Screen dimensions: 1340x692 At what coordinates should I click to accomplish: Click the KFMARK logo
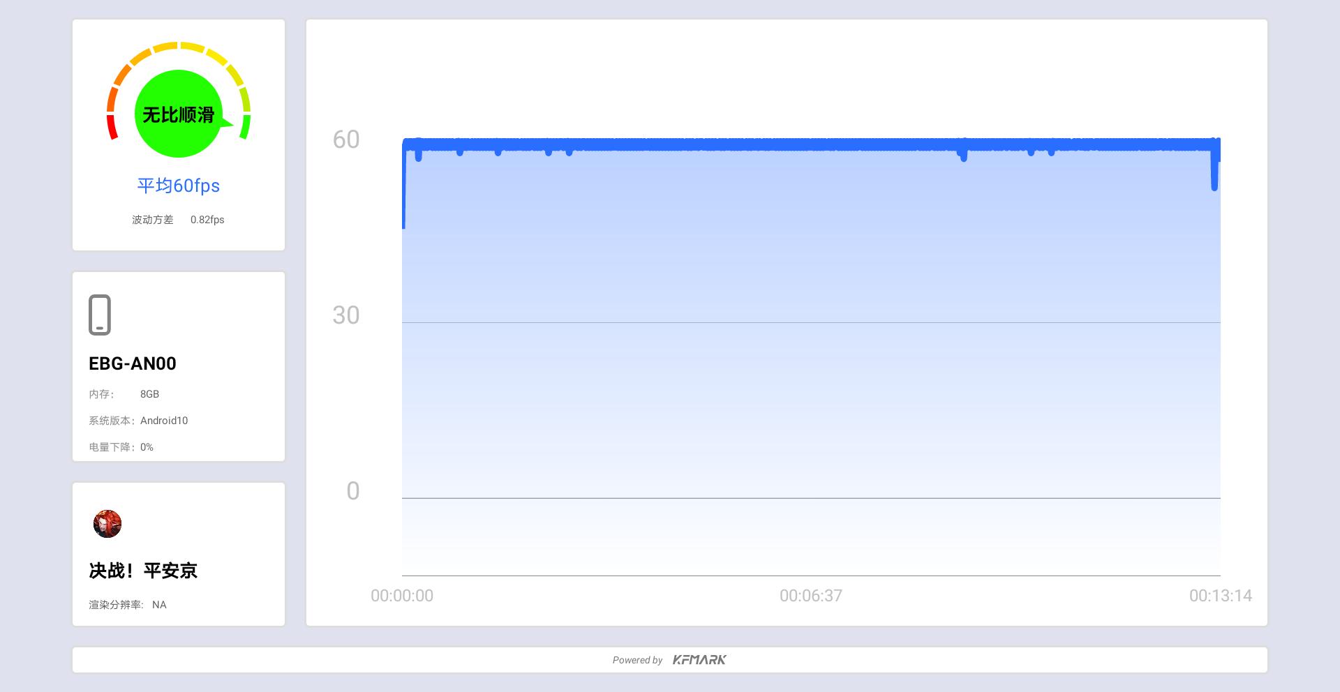coord(699,660)
